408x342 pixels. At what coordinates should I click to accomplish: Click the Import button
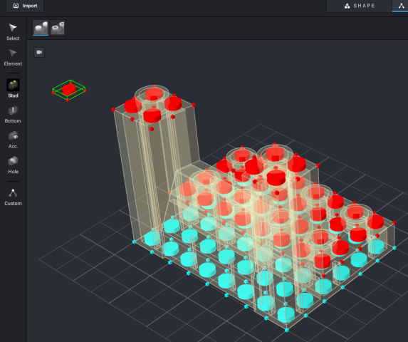(x=25, y=6)
